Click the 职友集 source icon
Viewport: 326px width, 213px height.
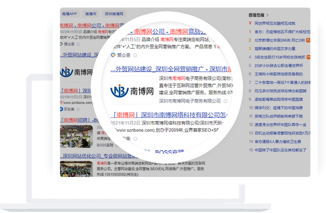coord(61,108)
